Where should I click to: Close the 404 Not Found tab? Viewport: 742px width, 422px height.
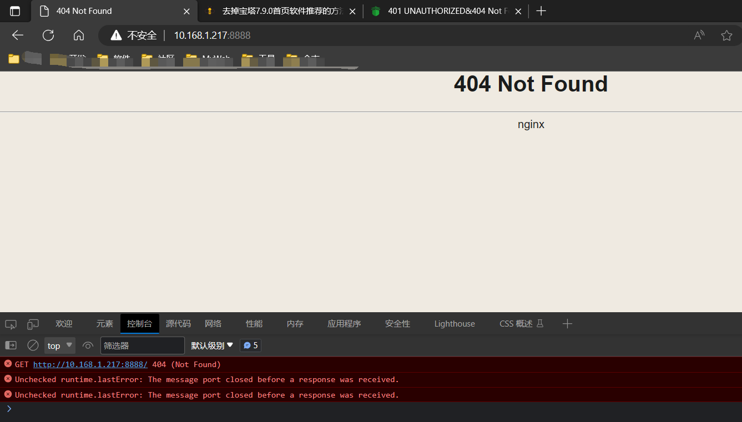(186, 11)
